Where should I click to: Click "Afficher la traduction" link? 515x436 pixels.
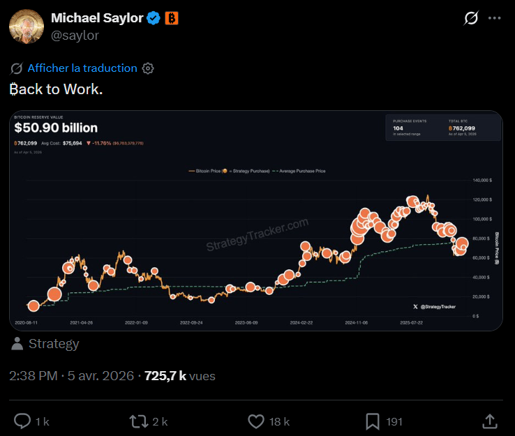pyautogui.click(x=82, y=68)
